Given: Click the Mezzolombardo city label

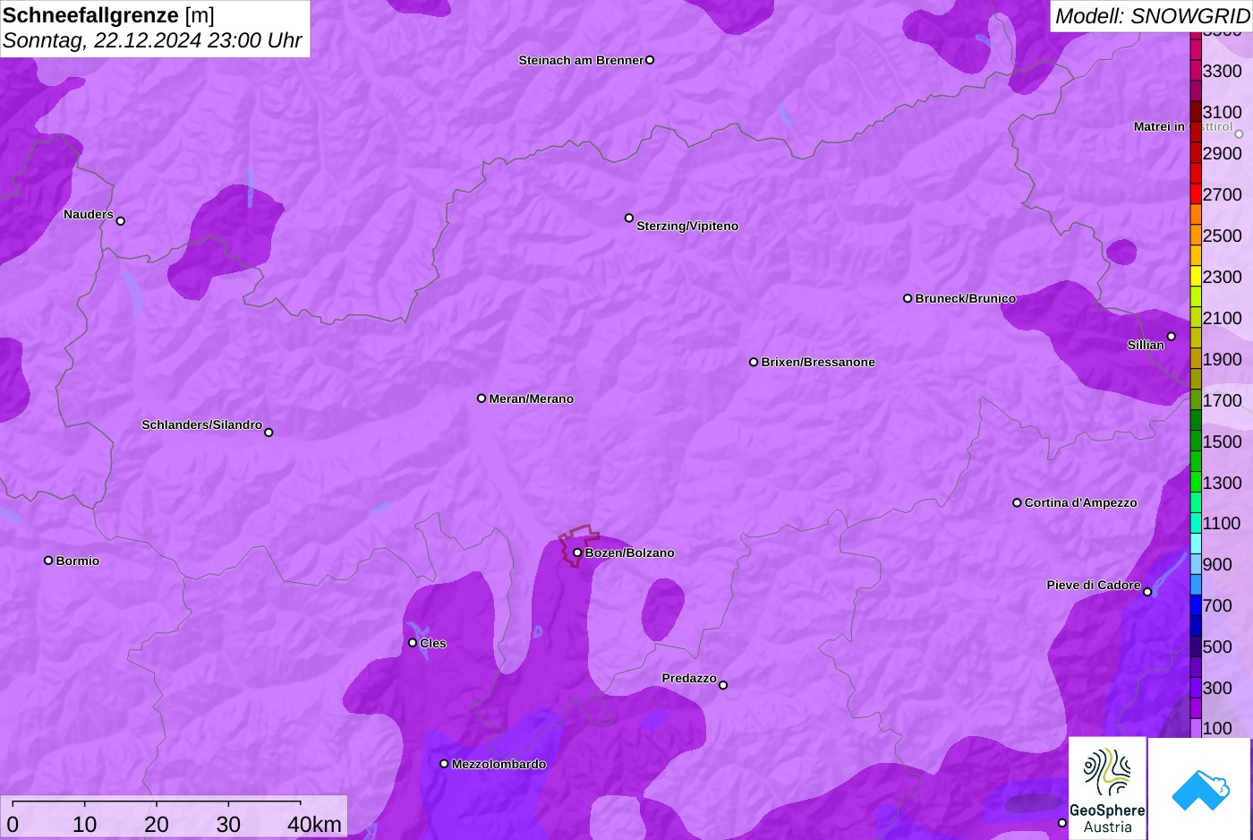Looking at the screenshot, I should tap(499, 764).
